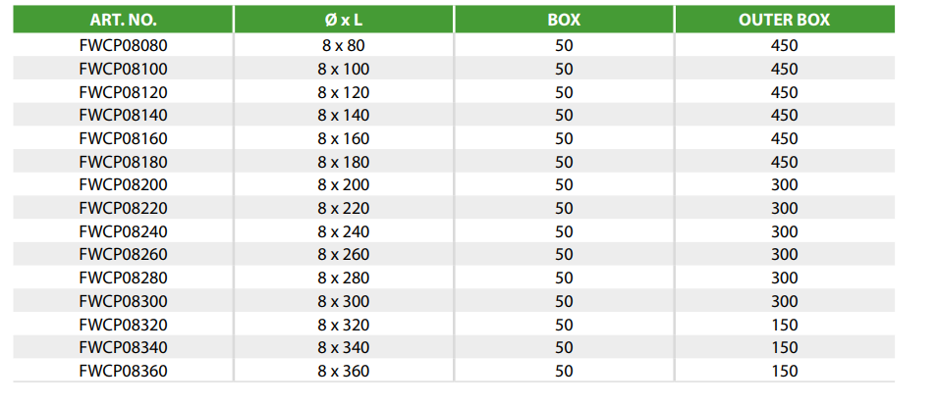Click box quantity in FWCP08280 row
This screenshot has height=405, width=937.
pyautogui.click(x=564, y=278)
